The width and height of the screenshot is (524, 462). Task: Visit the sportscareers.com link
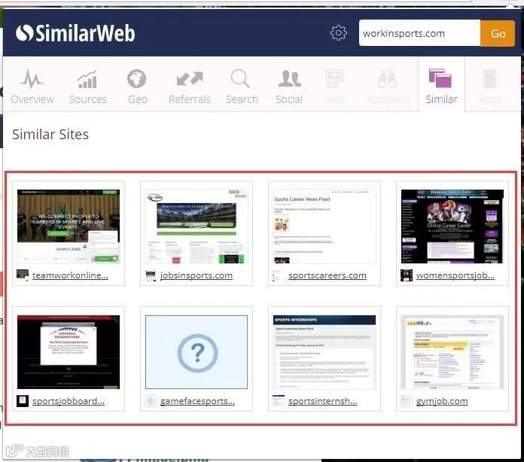[327, 275]
